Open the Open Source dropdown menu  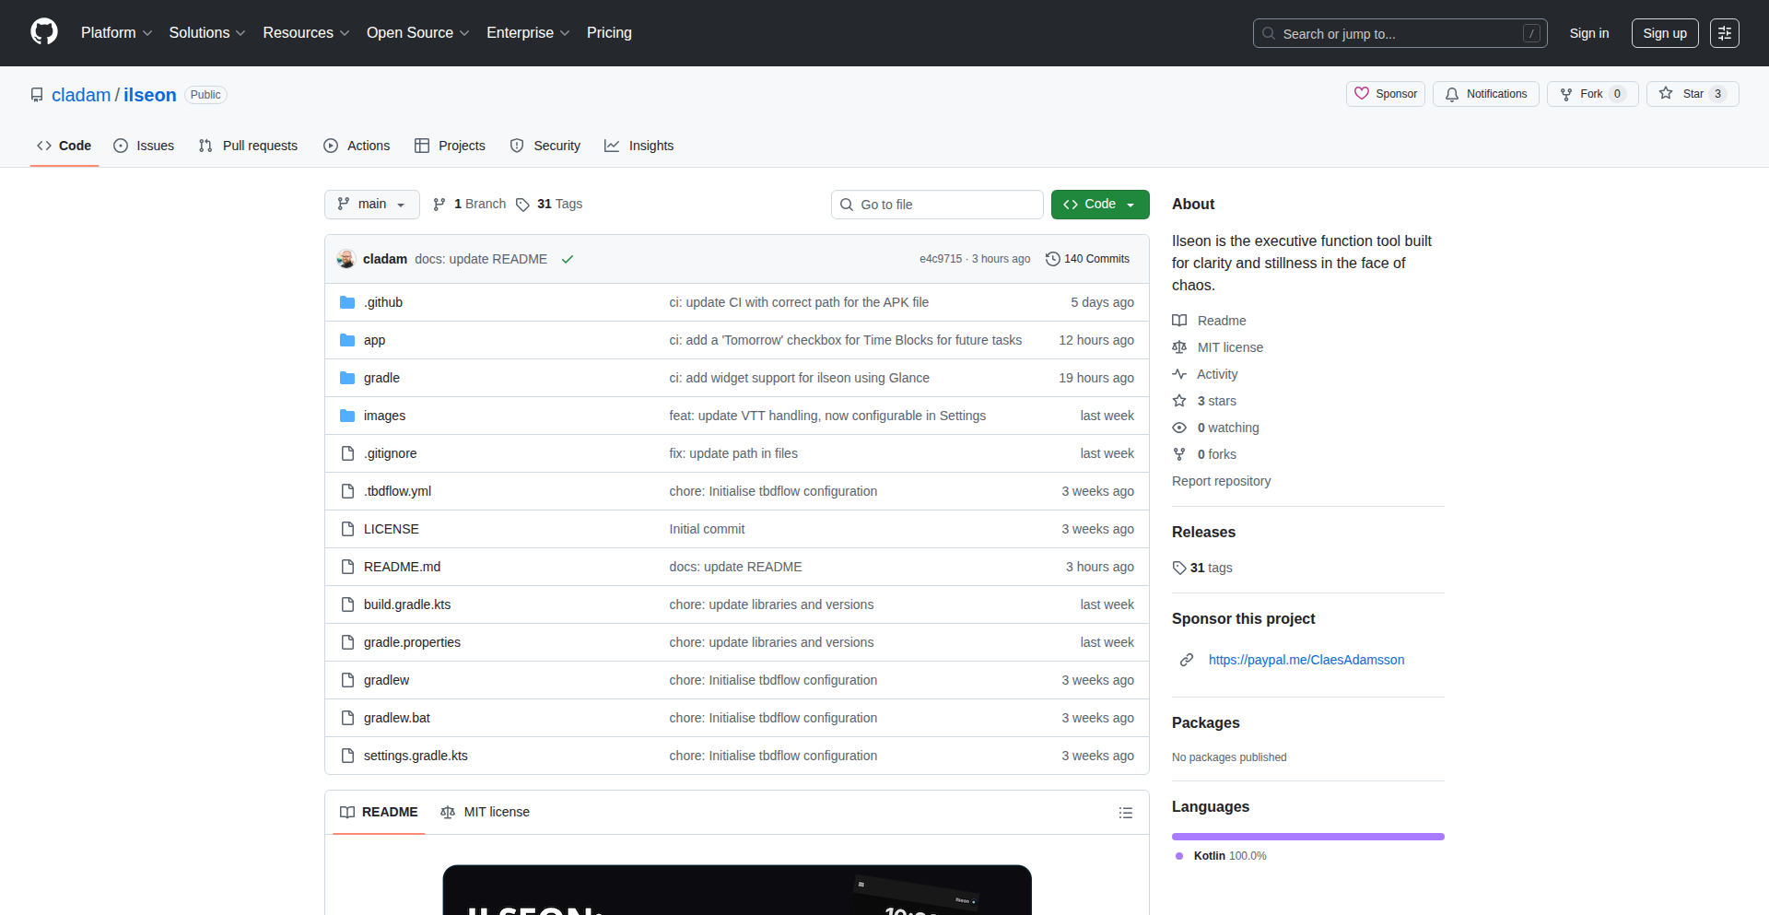click(x=417, y=32)
